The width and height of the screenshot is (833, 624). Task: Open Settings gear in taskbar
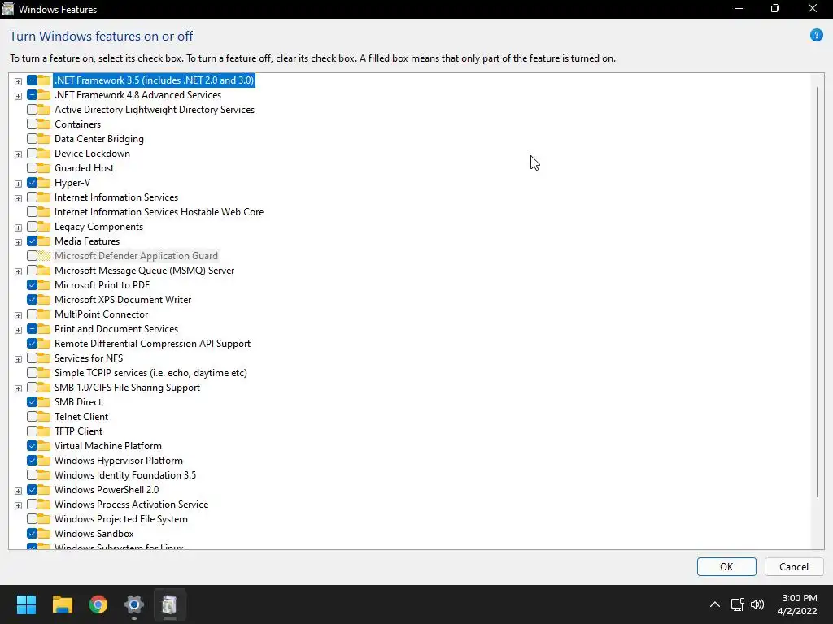[x=134, y=604]
